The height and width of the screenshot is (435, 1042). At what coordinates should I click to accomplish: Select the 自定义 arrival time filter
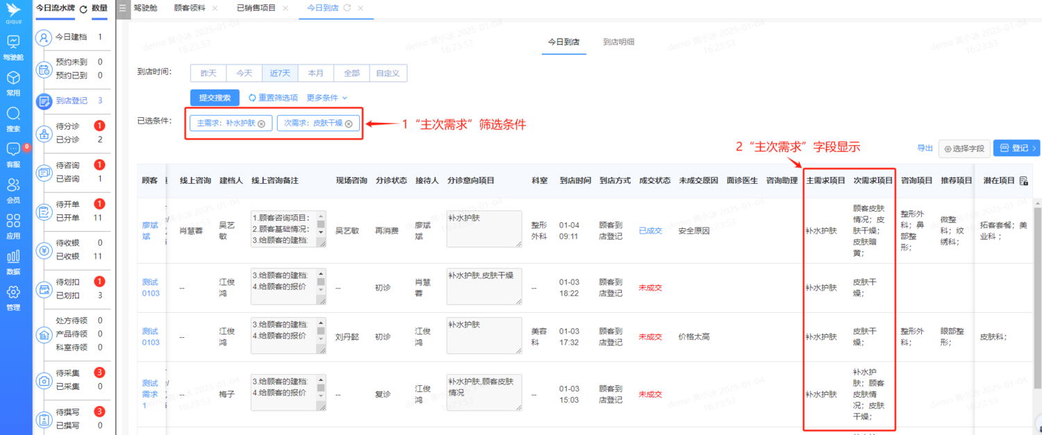coord(388,73)
